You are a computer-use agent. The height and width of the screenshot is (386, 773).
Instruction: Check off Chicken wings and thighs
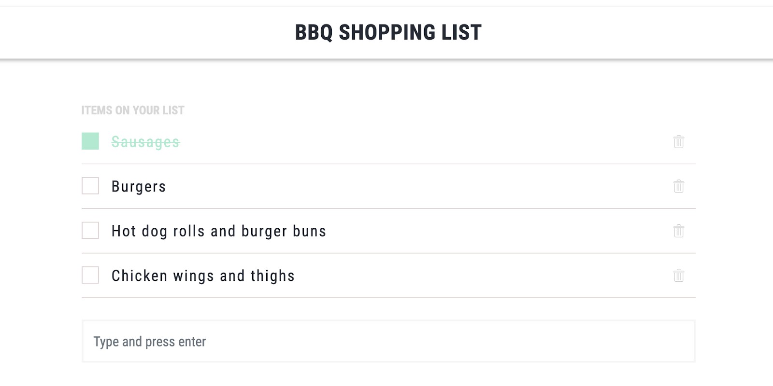pos(90,275)
